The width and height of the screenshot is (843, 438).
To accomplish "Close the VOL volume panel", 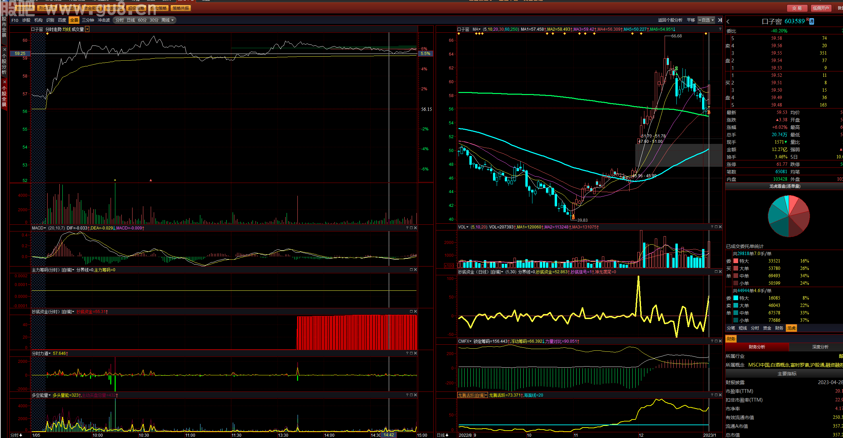I will 720,227.
